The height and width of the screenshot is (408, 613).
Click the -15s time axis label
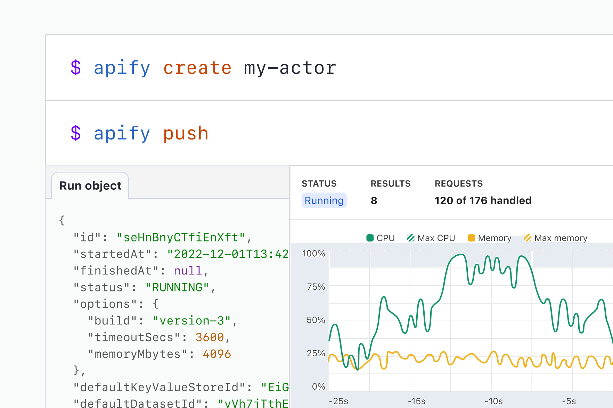[416, 401]
